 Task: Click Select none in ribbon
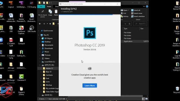point(137,13)
